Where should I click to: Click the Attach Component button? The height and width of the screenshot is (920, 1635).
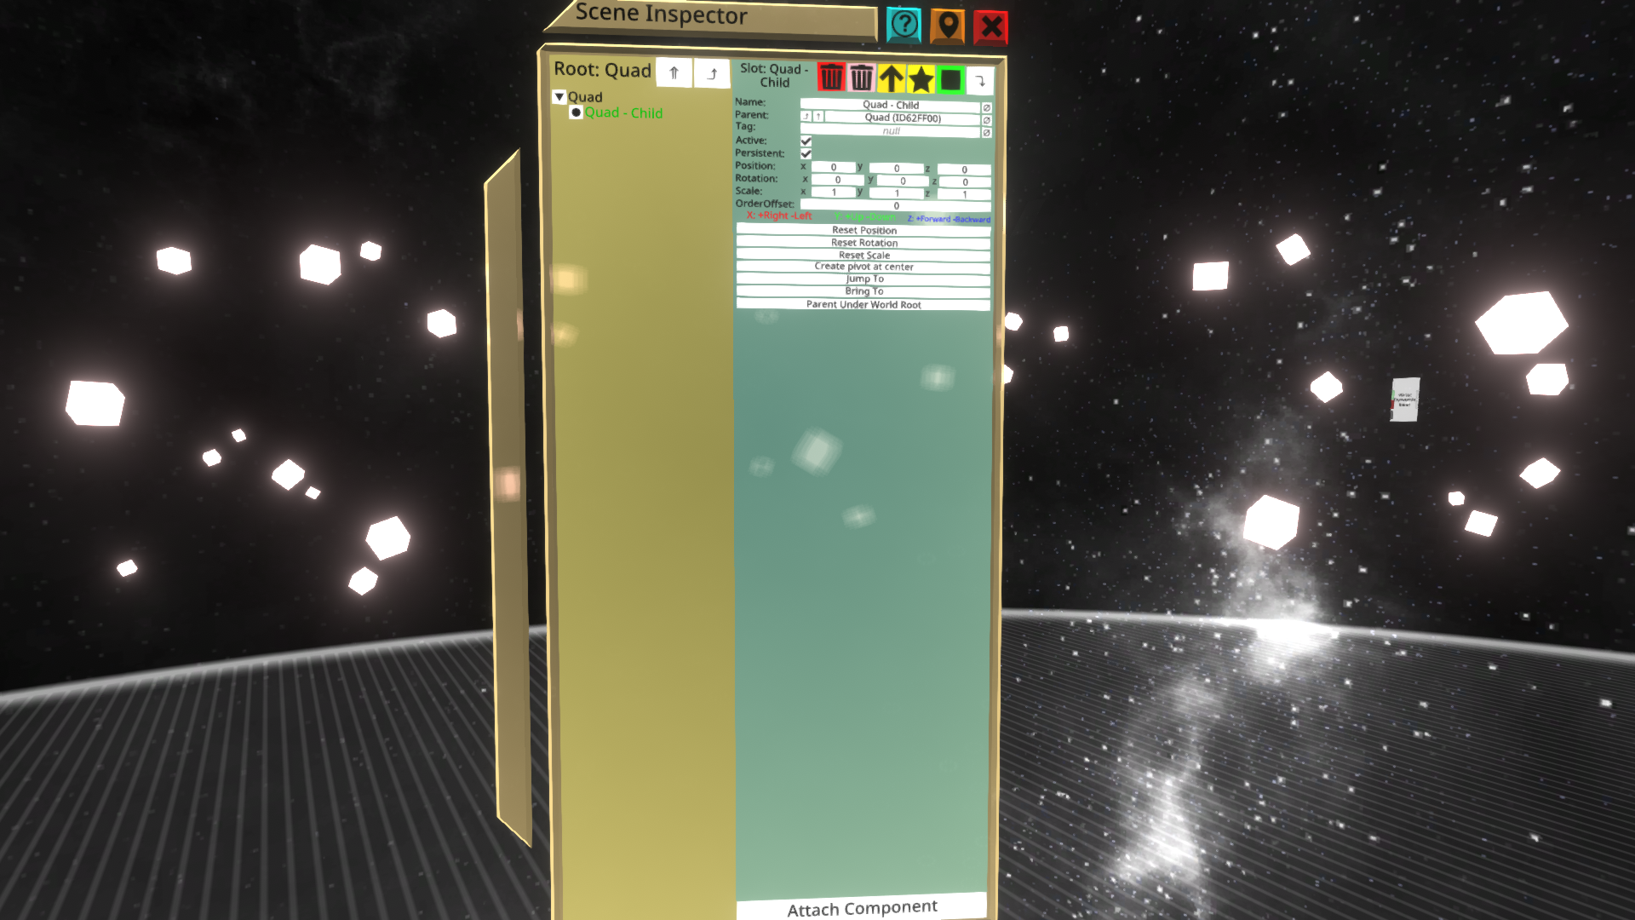point(863,906)
